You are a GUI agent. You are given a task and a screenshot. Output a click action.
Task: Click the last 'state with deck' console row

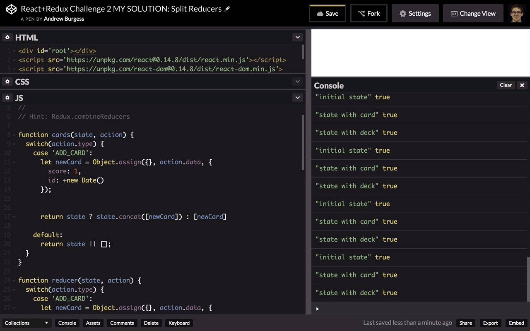tap(419, 293)
